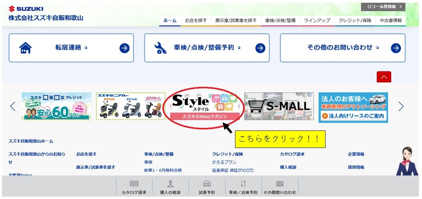Open the ラインアップ tab
Screen dimensions: 422x199
[x=317, y=20]
